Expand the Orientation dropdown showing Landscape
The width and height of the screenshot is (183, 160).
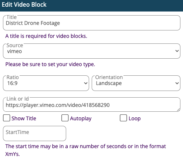pos(136,83)
